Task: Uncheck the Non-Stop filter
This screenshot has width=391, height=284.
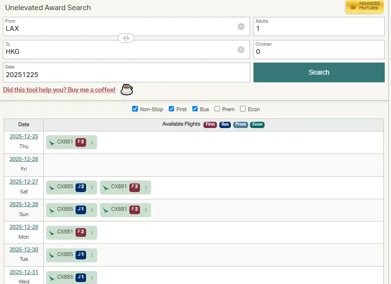Action: [x=135, y=109]
